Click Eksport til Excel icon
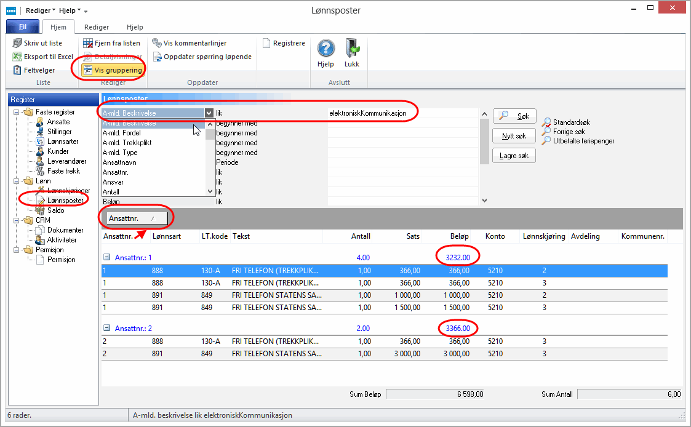 (18, 57)
